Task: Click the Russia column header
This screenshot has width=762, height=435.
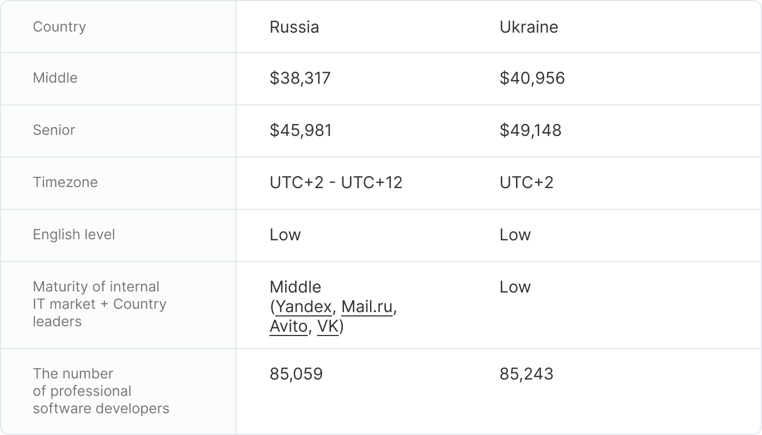Action: [294, 27]
